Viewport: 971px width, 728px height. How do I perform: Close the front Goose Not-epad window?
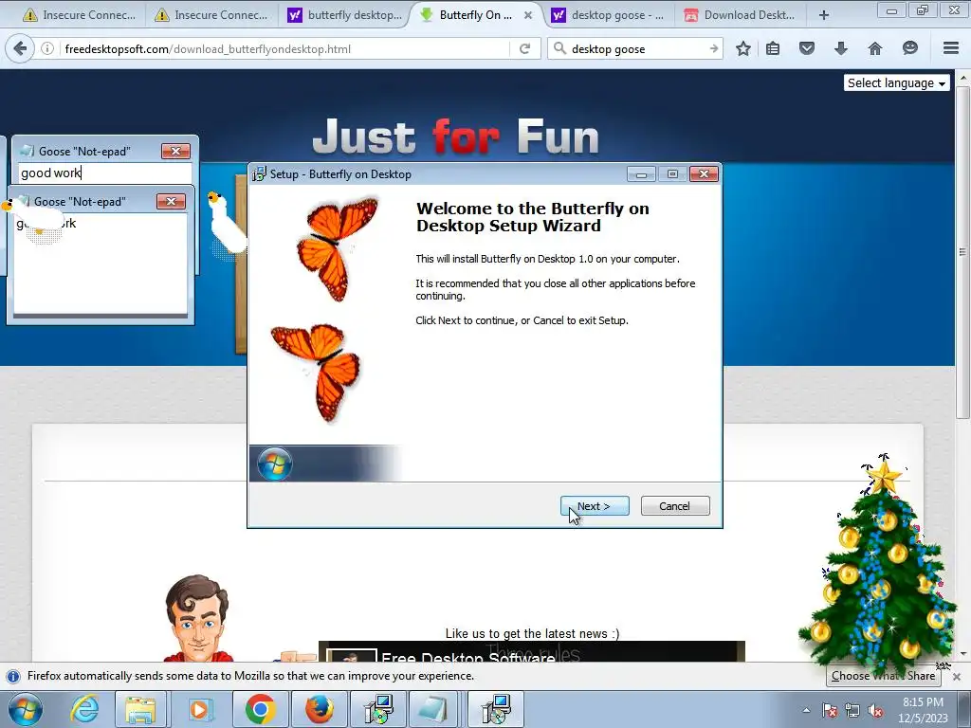(171, 201)
